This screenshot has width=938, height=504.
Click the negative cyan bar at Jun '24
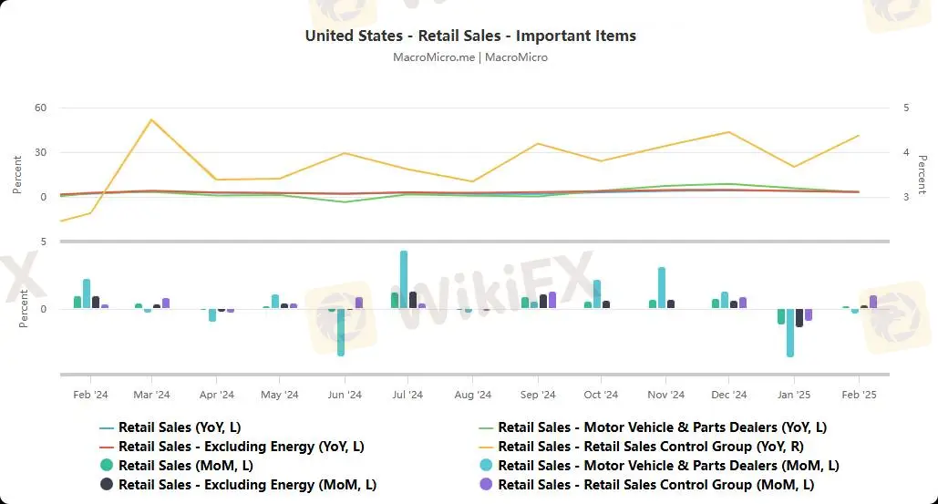pos(341,333)
